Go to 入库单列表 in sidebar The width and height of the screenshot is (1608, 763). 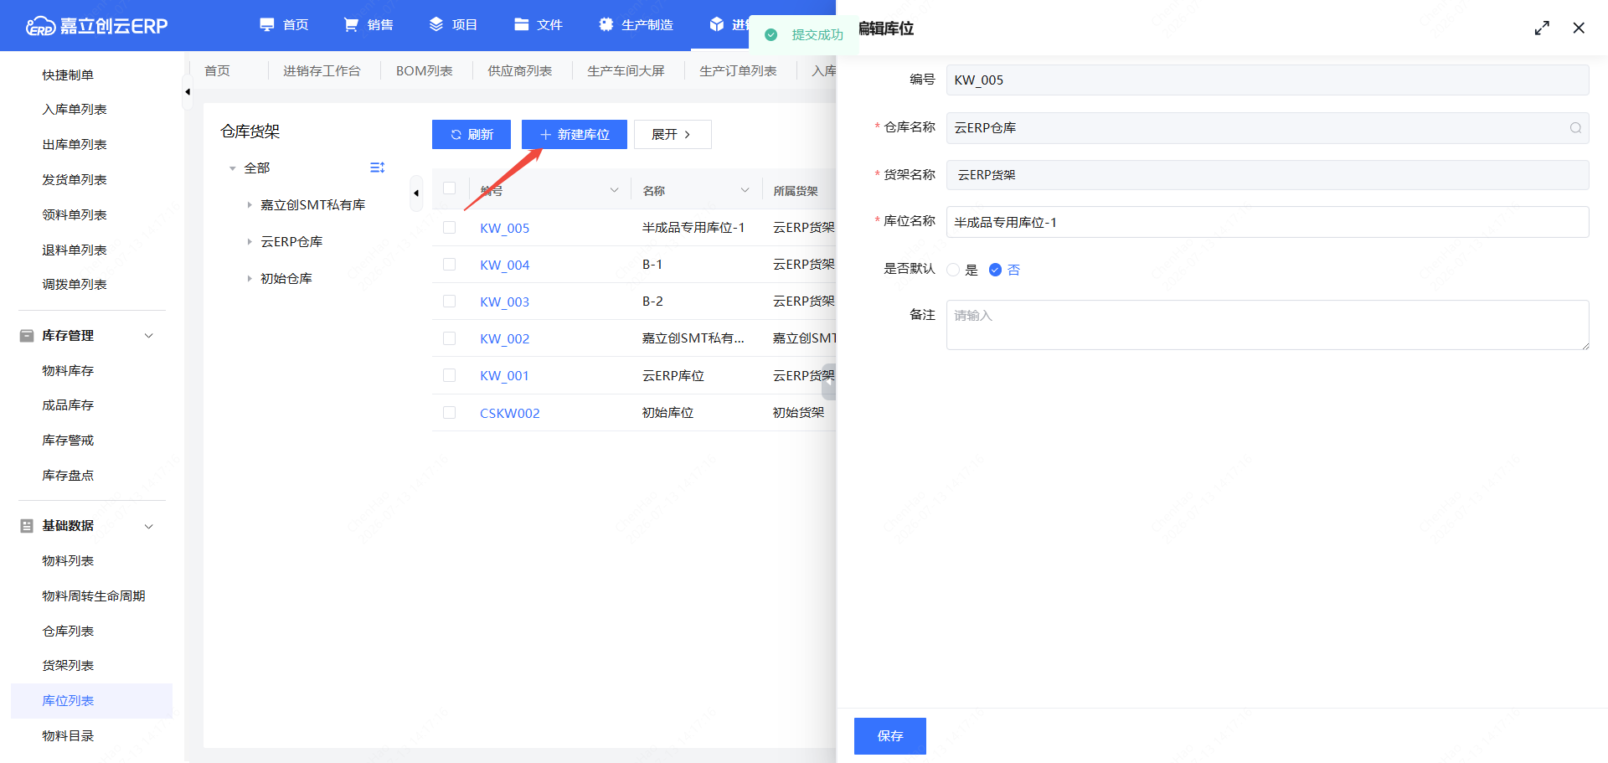pos(75,110)
